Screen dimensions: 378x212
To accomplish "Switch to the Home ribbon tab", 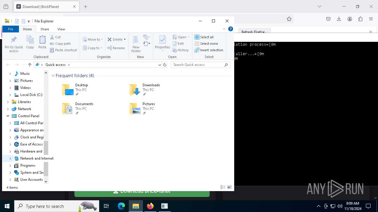I will click(27, 29).
